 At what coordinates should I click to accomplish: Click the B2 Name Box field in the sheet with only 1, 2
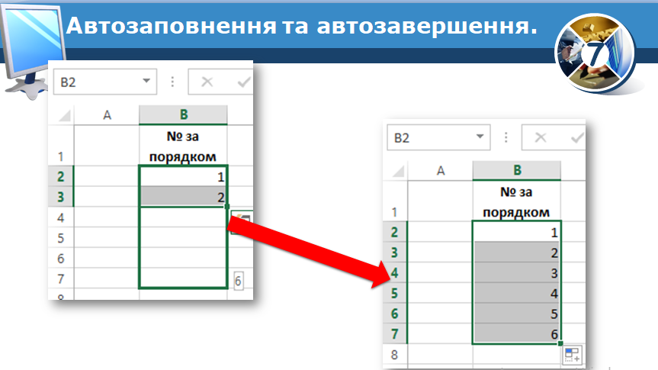click(x=105, y=82)
